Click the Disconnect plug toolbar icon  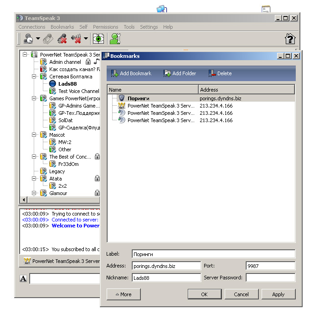[48, 39]
